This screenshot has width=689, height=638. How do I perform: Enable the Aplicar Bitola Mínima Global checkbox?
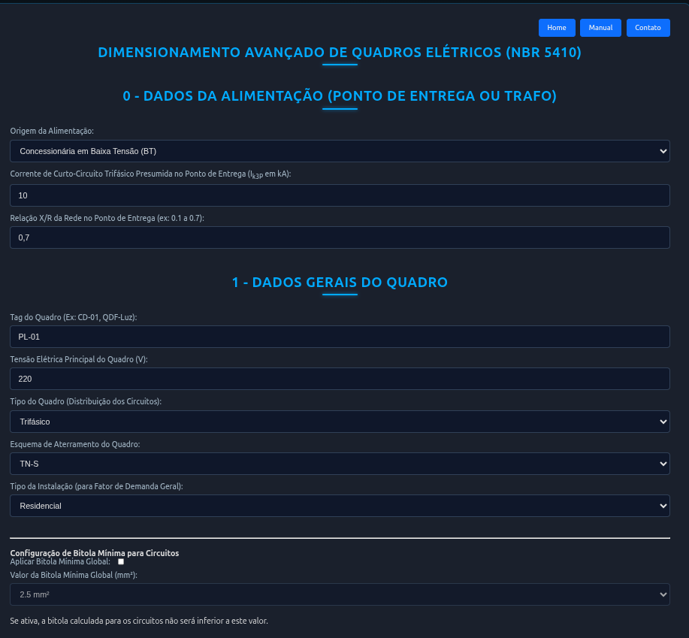pos(120,561)
